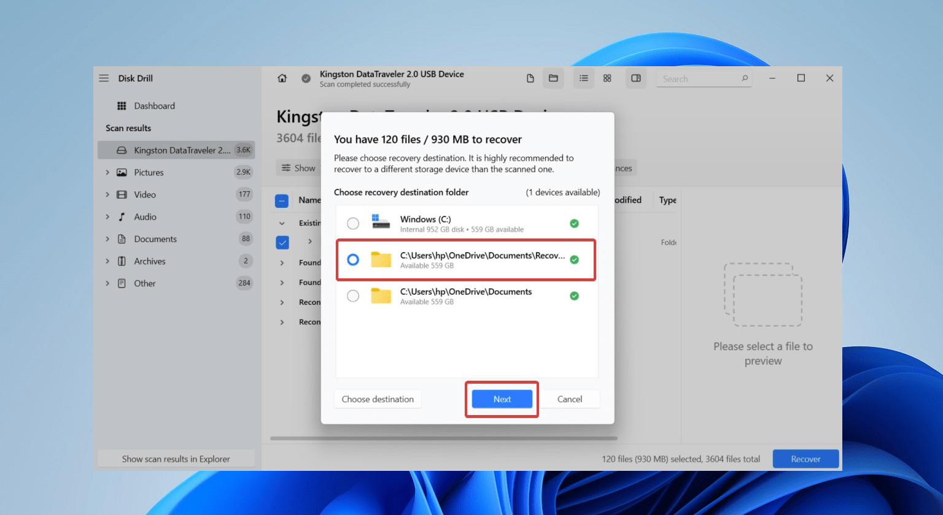Cancel the recovery dialog
The width and height of the screenshot is (943, 515).
570,399
